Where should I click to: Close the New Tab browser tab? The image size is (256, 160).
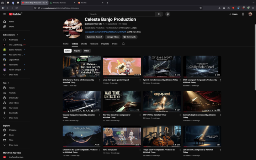103,3
